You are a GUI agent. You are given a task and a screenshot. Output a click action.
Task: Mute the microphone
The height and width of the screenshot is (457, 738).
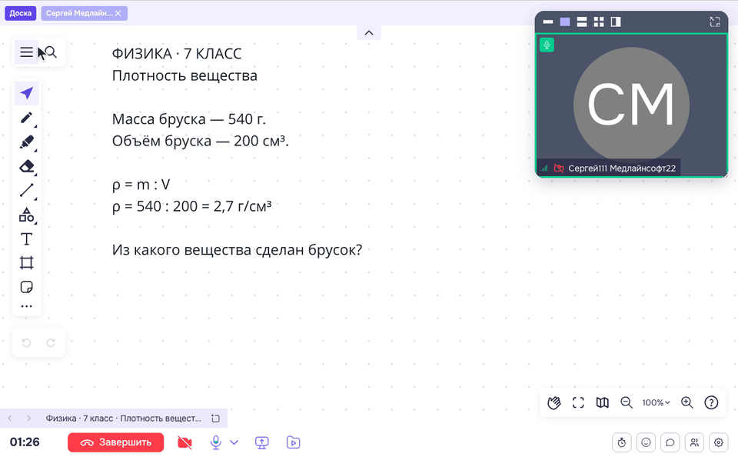coord(215,442)
